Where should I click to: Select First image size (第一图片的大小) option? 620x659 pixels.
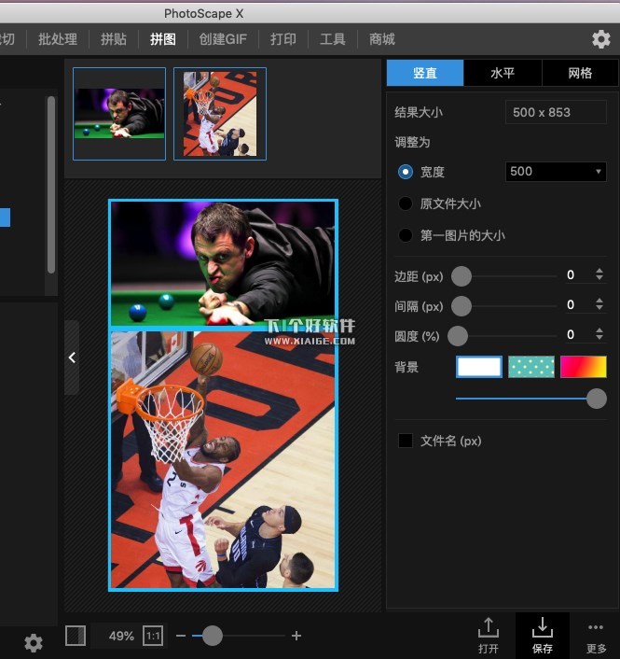click(x=406, y=235)
